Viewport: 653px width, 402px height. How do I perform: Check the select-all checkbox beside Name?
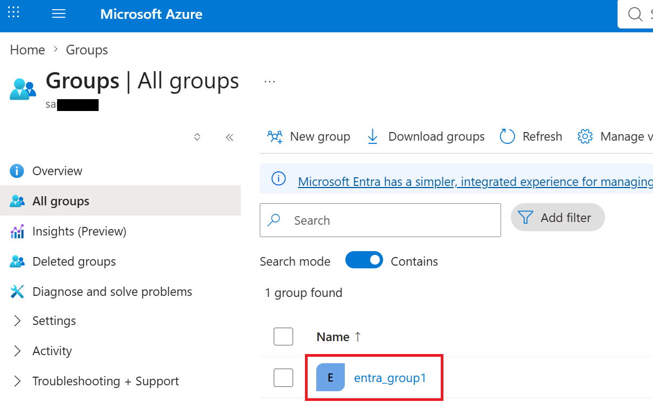coord(283,336)
